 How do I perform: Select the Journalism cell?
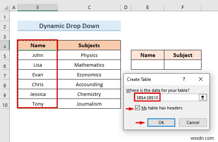[89, 104]
